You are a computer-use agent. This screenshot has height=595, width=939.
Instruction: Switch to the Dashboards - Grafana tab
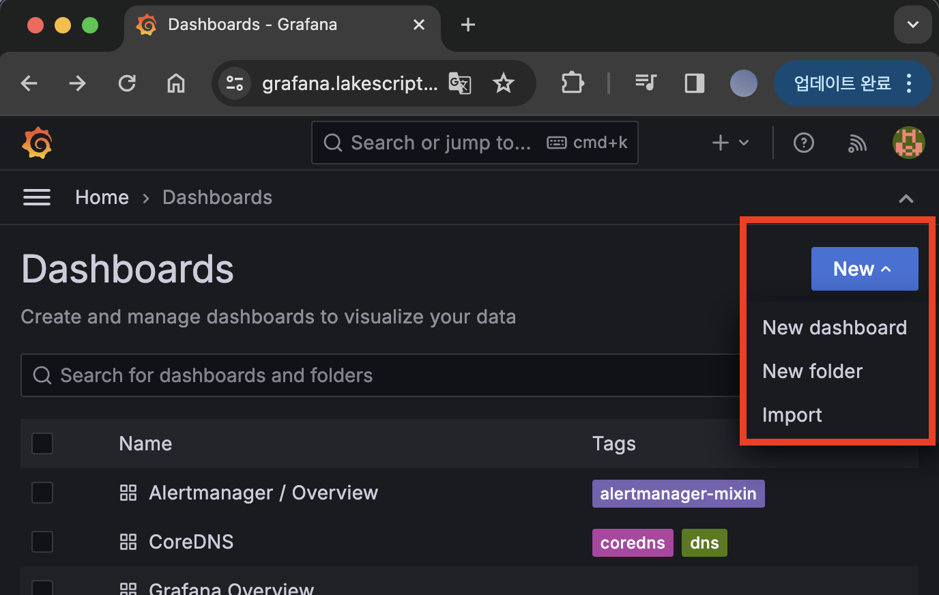pos(283,25)
